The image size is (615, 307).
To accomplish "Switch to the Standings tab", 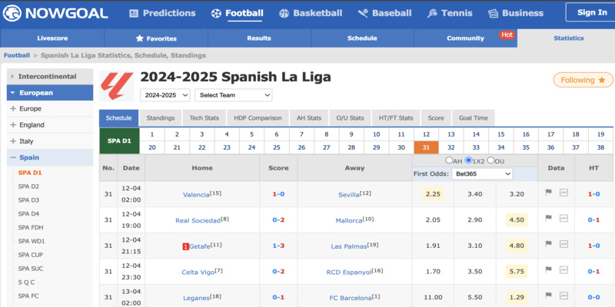I will [x=161, y=118].
